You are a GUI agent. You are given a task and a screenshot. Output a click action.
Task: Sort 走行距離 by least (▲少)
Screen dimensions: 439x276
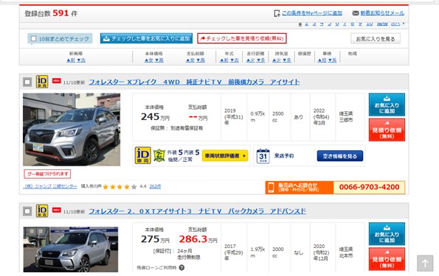(x=250, y=60)
